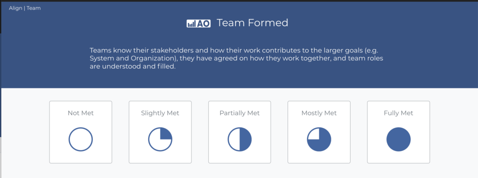478x178 pixels.
Task: Select the 'Fully Met' label text
Action: point(399,113)
